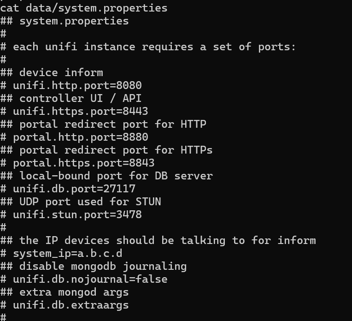The height and width of the screenshot is (321, 352).
Task: Click the '## system.properties' header line
Action: point(65,21)
